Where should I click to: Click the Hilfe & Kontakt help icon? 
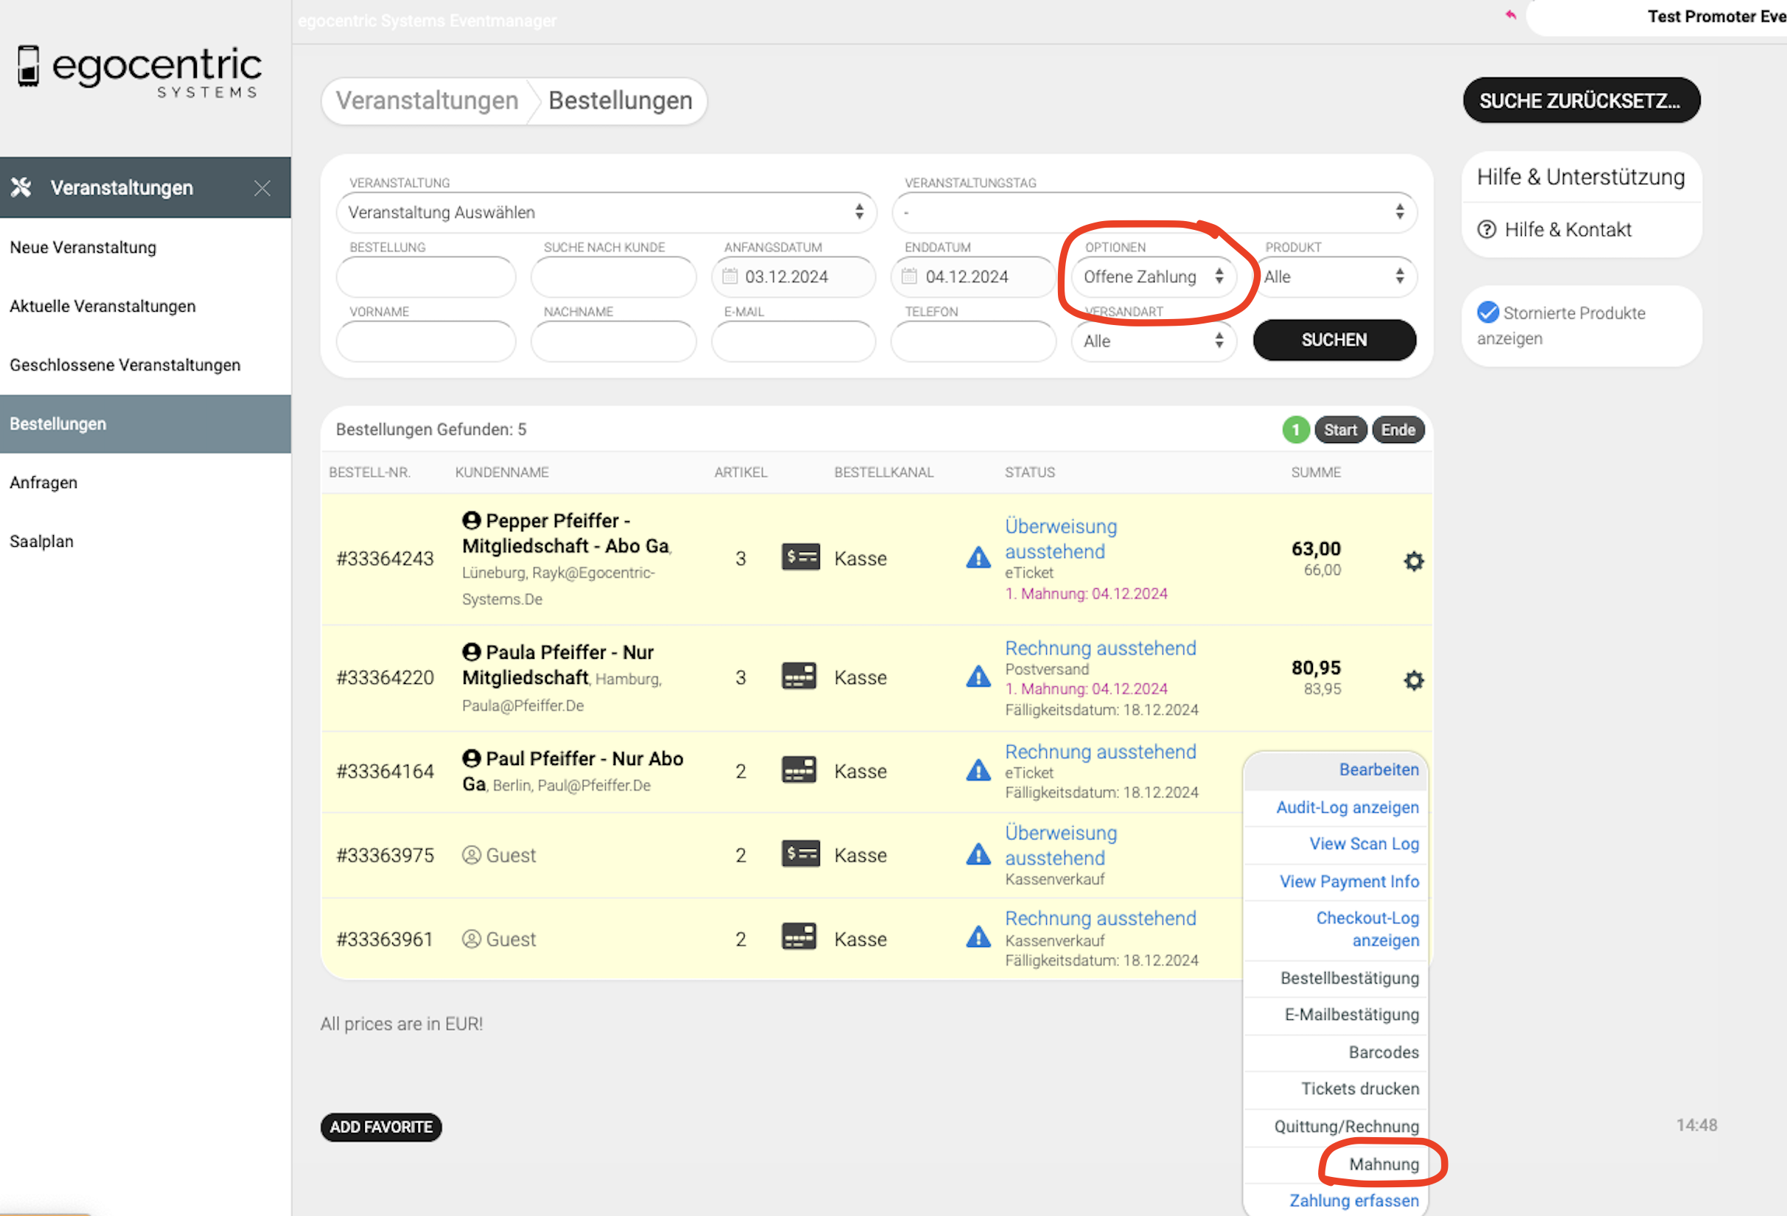1486,230
